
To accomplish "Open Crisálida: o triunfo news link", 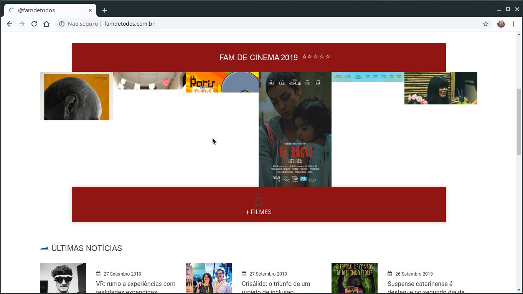I will pyautogui.click(x=276, y=287).
